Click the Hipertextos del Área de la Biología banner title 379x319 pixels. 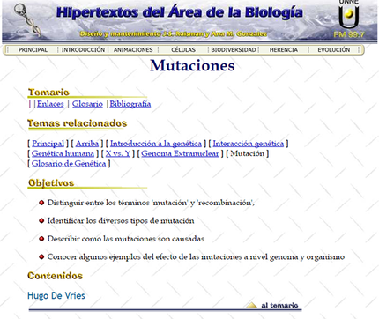tap(180, 12)
